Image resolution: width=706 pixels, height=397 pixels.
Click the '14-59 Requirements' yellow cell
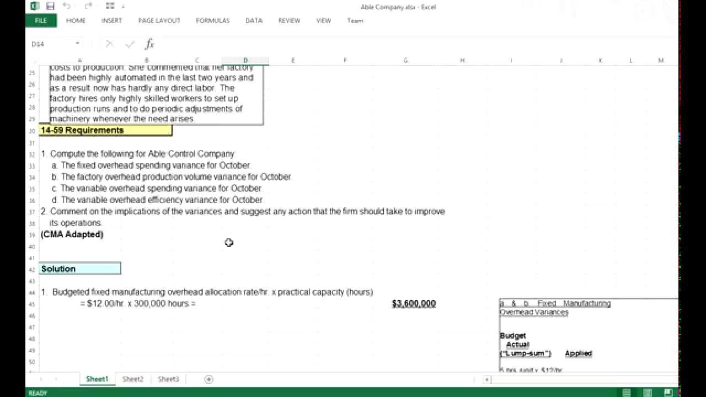coord(106,130)
